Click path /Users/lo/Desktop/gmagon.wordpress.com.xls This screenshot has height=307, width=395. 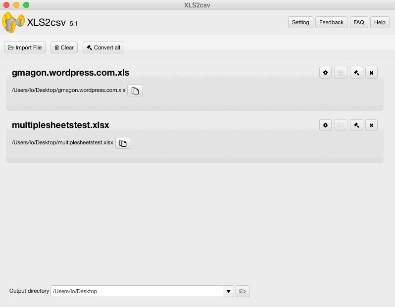click(x=68, y=90)
